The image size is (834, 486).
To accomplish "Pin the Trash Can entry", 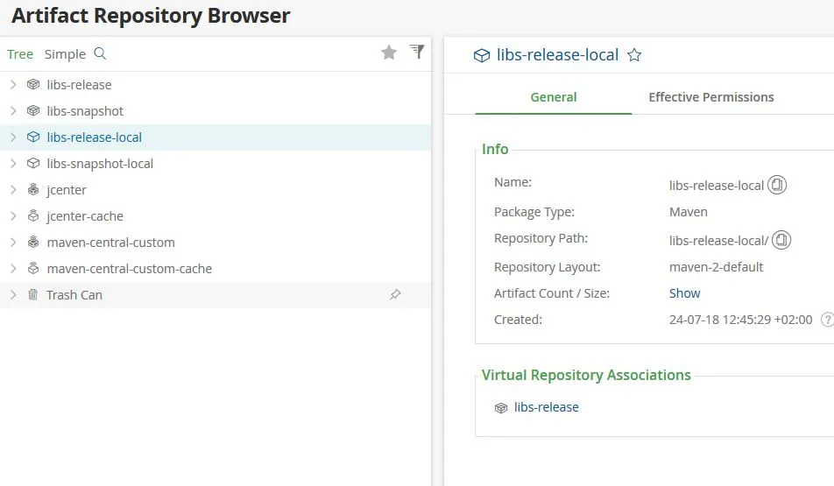I will [394, 294].
